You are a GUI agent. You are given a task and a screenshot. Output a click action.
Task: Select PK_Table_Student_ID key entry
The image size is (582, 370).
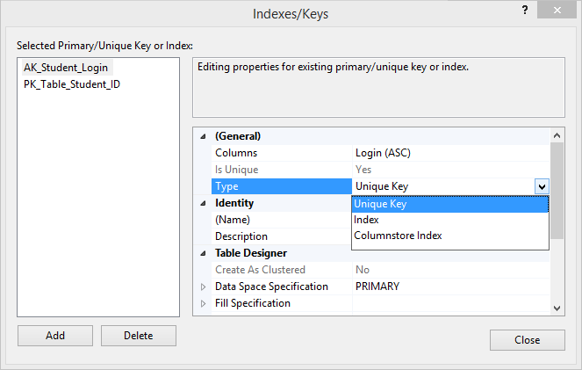[x=72, y=84]
